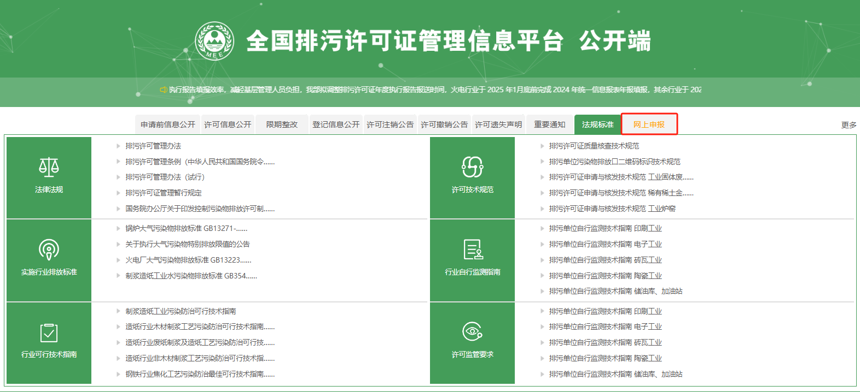This screenshot has width=860, height=392.
Task: Click the arrow bullet before 排污单位污染物排放口二维码标识技术规范
Action: (x=542, y=162)
